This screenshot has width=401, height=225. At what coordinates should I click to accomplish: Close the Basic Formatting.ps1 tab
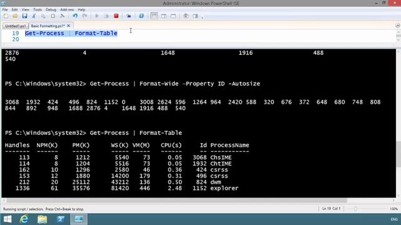tap(68, 26)
